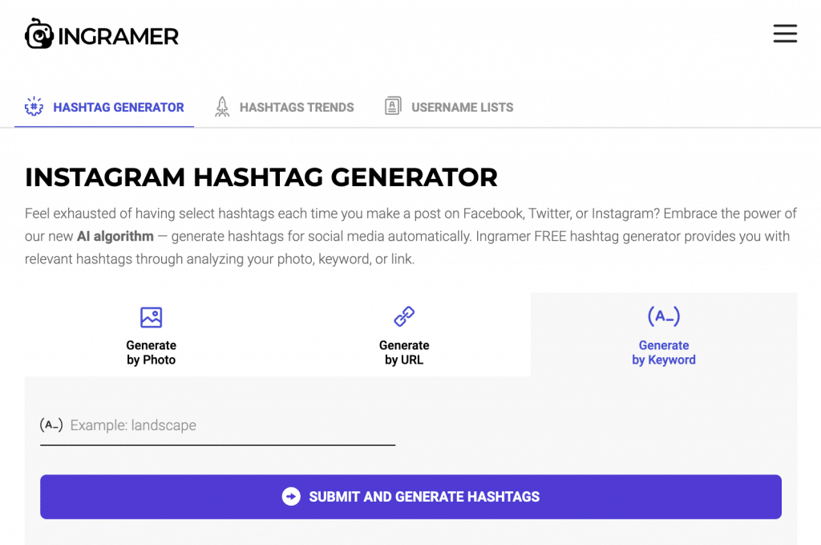
Task: Click the Ingramer robot logo icon
Action: [x=39, y=34]
